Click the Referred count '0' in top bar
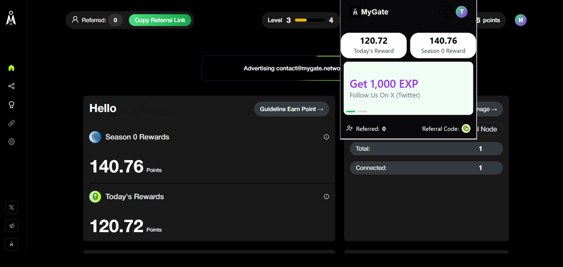This screenshot has width=563, height=267. [x=115, y=20]
